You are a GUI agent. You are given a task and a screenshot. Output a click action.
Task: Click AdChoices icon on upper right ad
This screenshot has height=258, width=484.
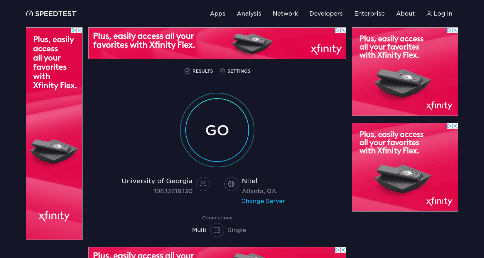[450, 30]
